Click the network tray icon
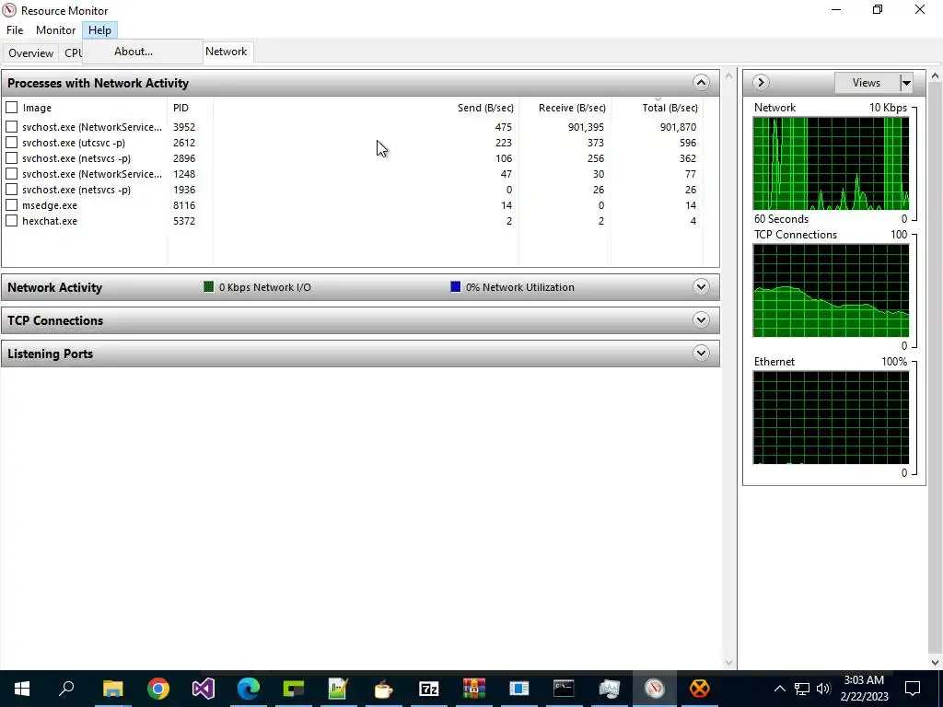This screenshot has height=707, width=943. pos(802,689)
